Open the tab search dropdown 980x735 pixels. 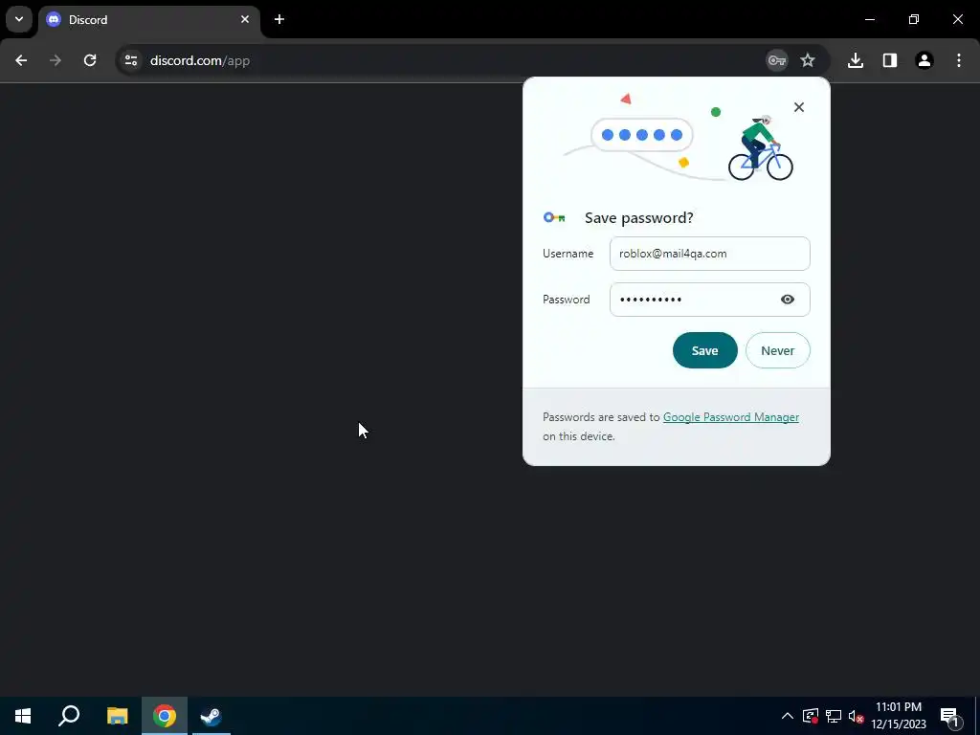tap(19, 19)
